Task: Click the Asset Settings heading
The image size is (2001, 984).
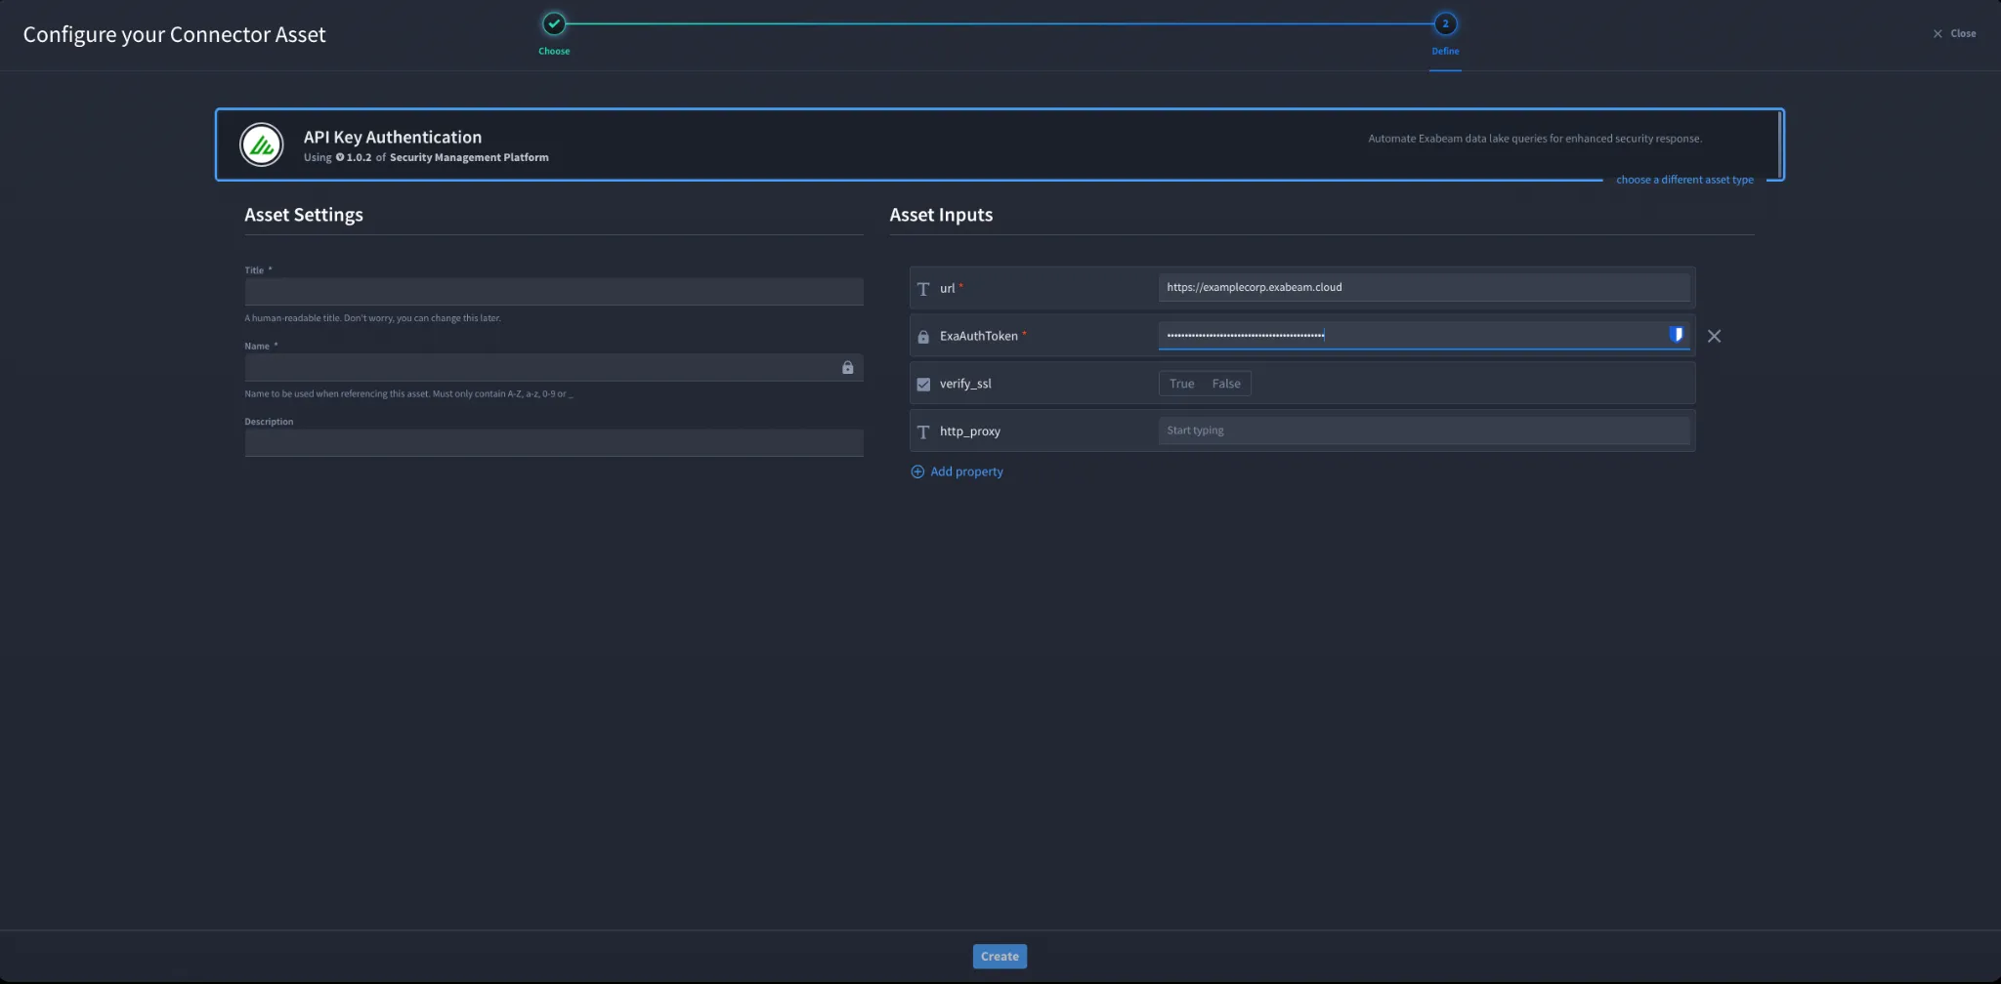Action: [304, 215]
